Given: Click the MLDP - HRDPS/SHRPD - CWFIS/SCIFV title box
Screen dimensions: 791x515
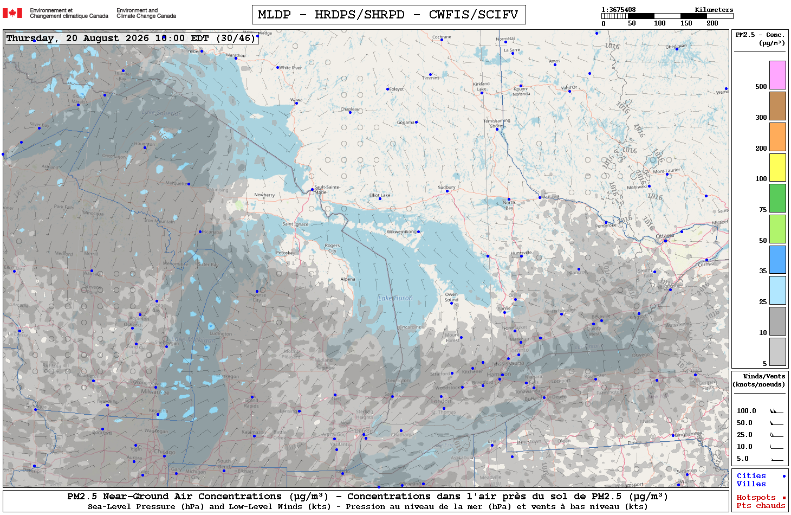Looking at the screenshot, I should (x=388, y=15).
